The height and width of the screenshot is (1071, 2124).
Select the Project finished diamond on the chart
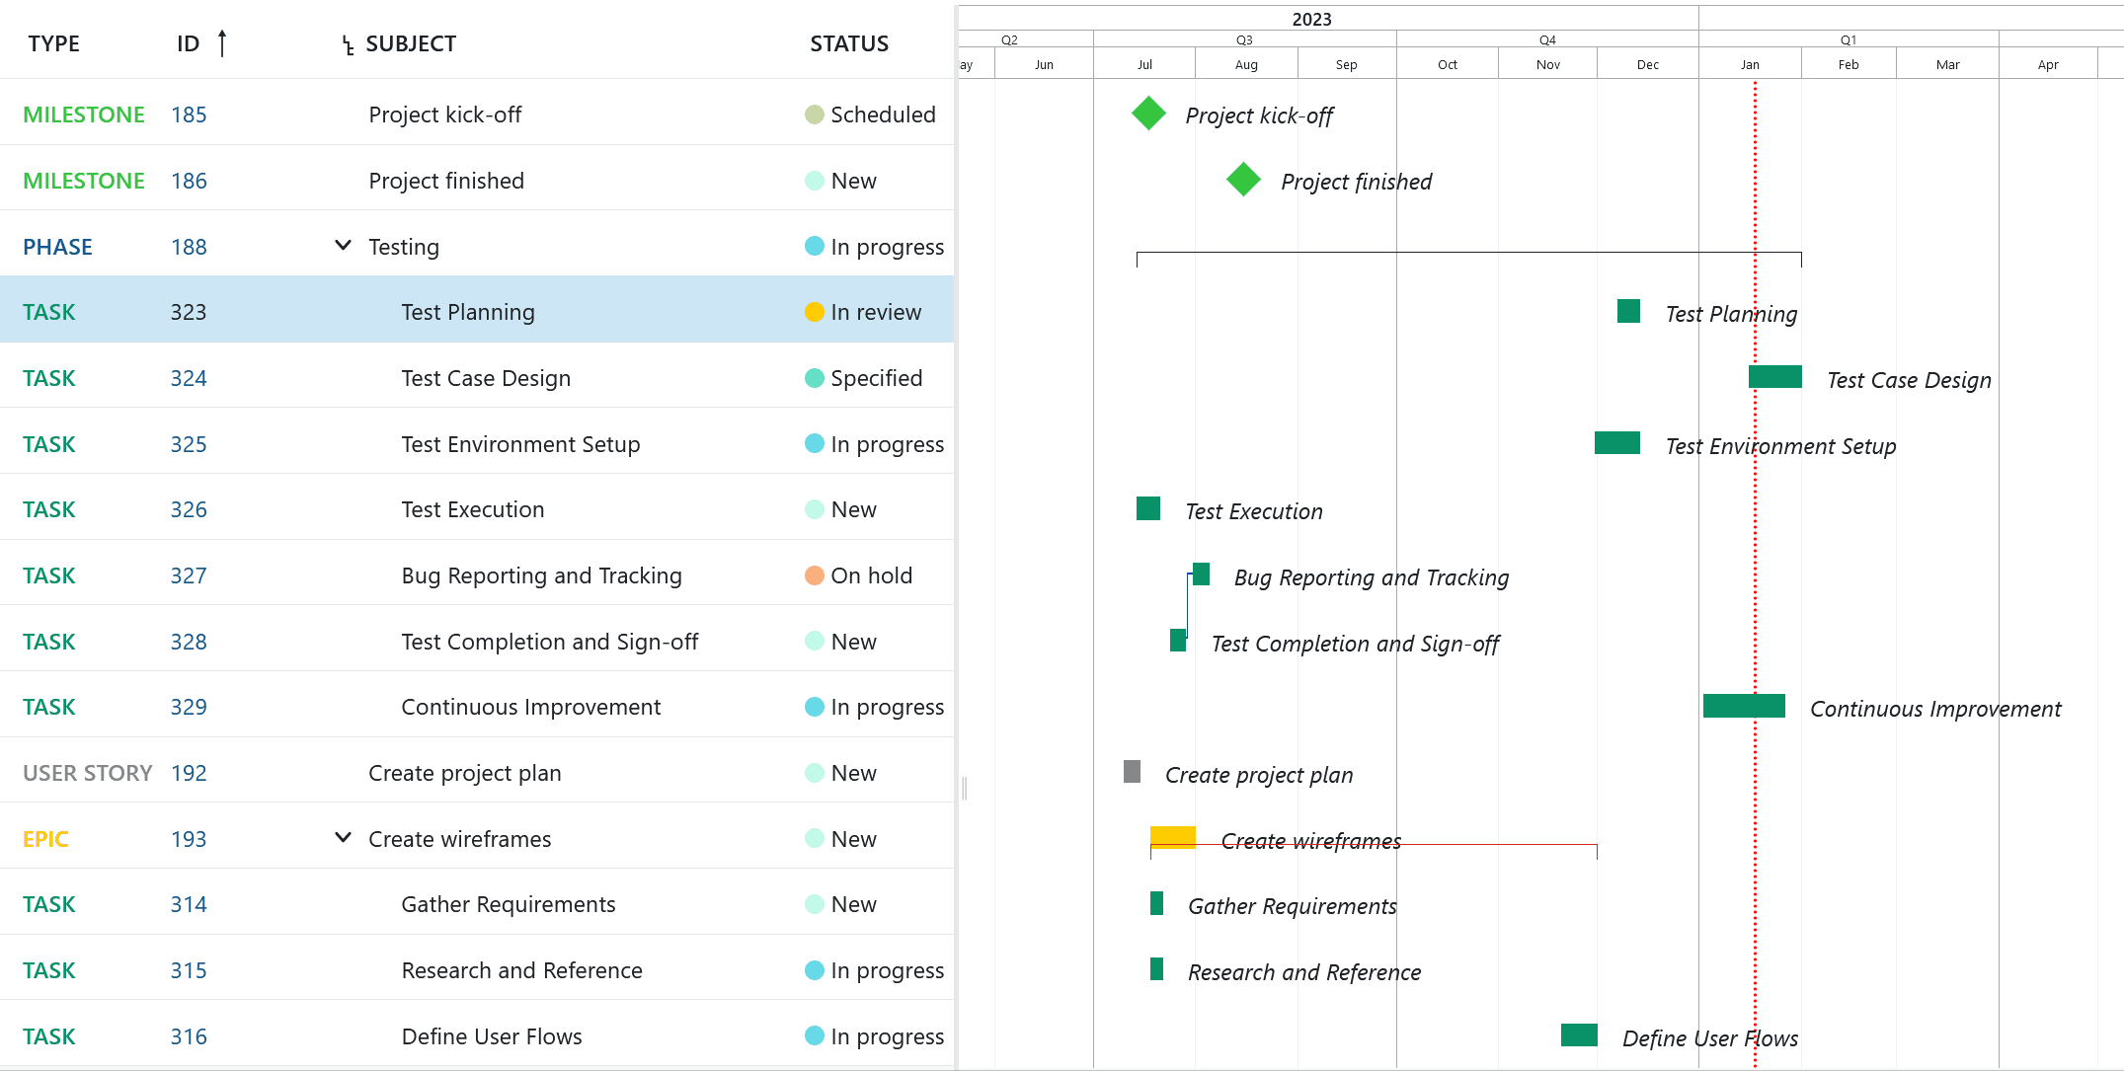click(x=1242, y=180)
